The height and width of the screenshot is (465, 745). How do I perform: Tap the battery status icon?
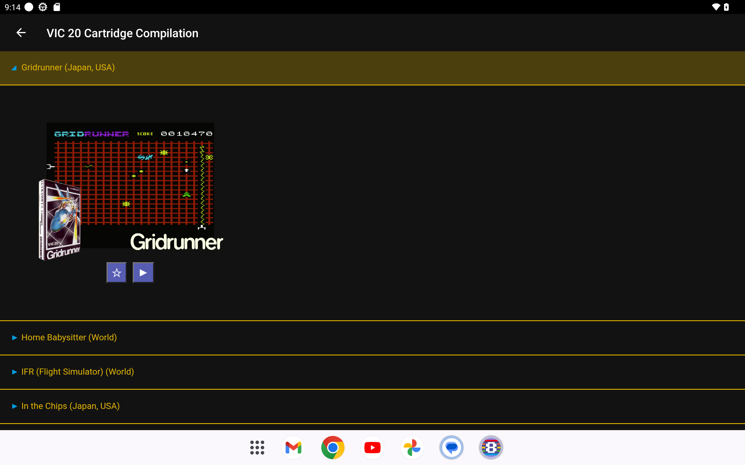click(727, 7)
